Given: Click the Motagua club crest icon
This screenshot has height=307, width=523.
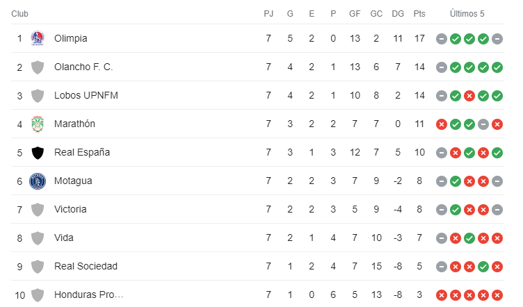Looking at the screenshot, I should coord(38,181).
